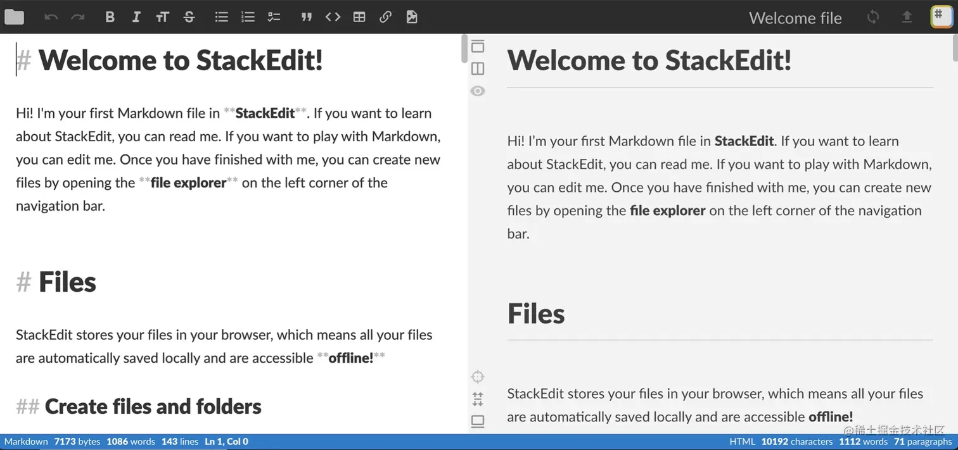
Task: Insert an image from the toolbar
Action: coord(412,17)
